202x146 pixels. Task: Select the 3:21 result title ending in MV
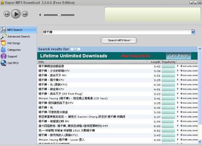pos(53,75)
